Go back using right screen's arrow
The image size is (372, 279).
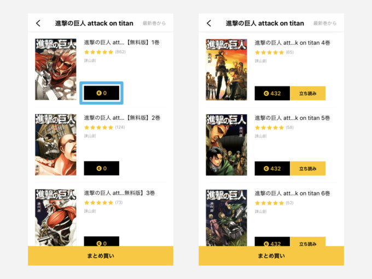click(x=209, y=23)
